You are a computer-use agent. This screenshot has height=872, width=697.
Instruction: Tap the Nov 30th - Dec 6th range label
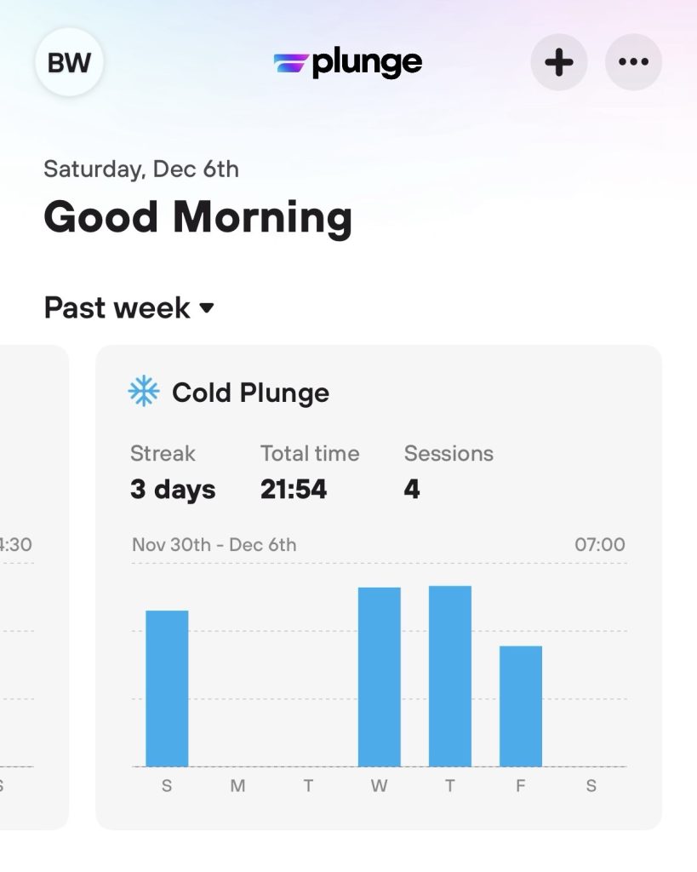[x=214, y=544]
